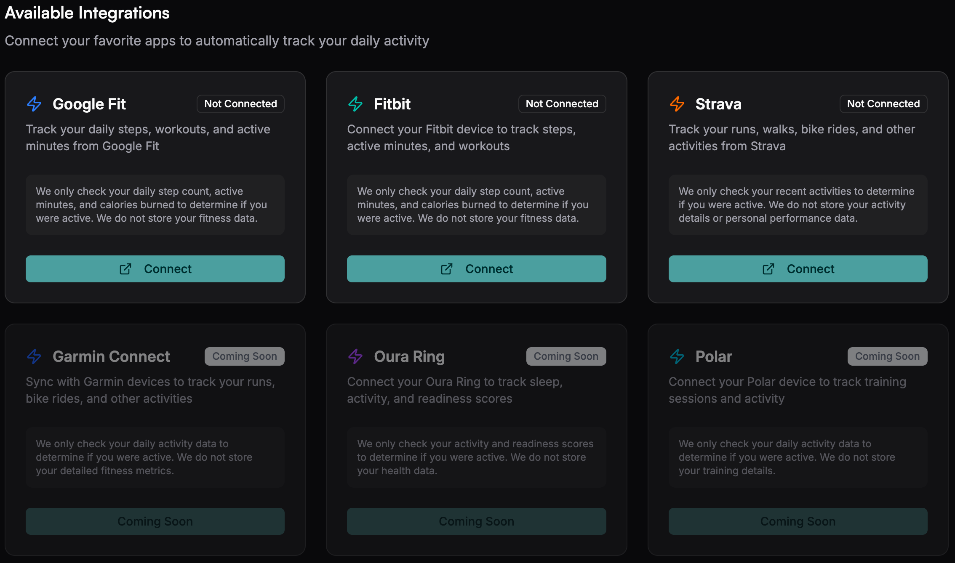Select the Oura Ring card title
Viewport: 955px width, 563px height.
point(409,356)
